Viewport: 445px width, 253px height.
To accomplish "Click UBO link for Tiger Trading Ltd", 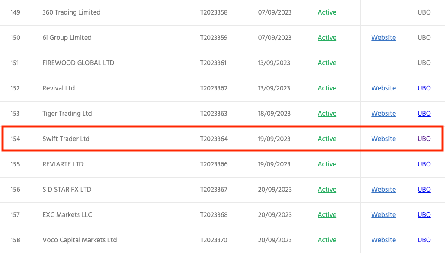I will pyautogui.click(x=424, y=114).
